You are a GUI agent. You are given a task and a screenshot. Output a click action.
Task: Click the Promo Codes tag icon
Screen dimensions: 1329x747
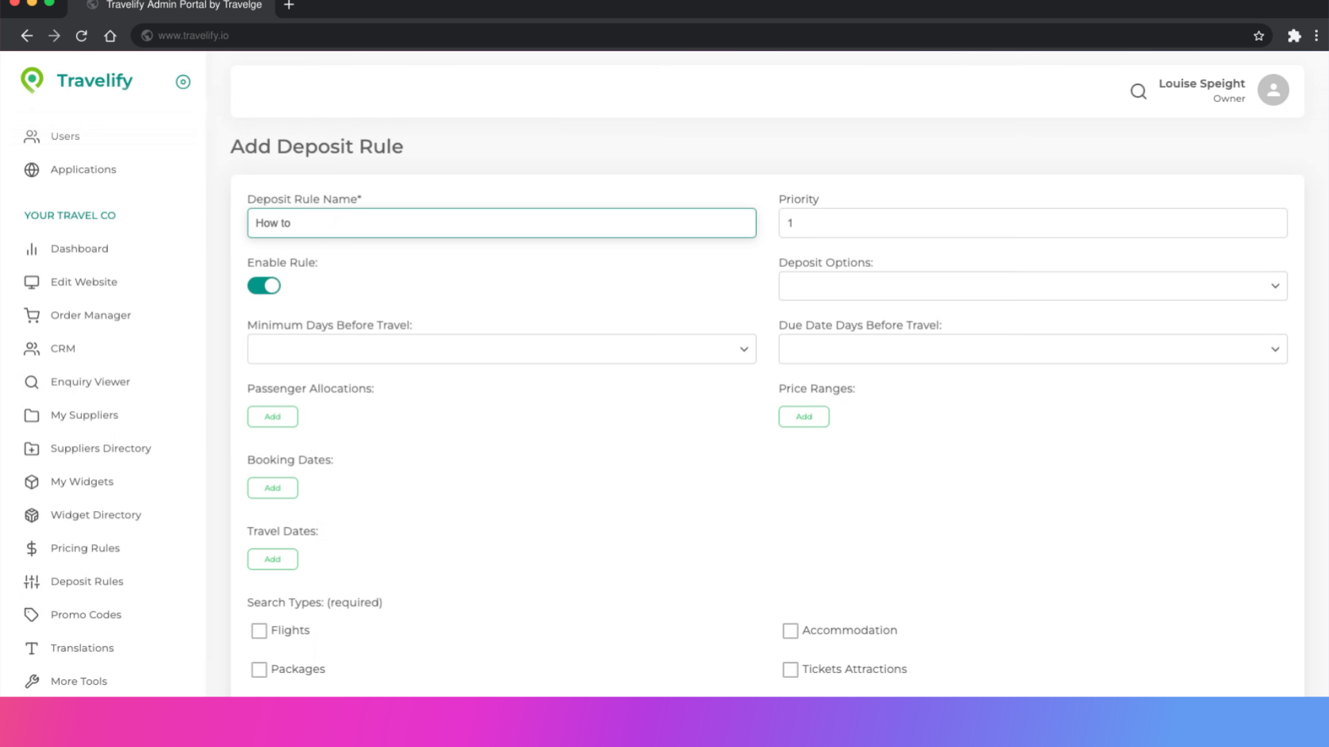pyautogui.click(x=32, y=615)
